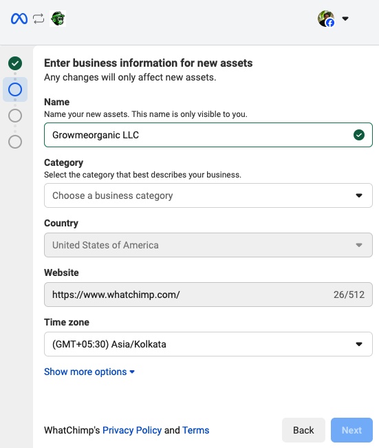
Task: Click the Next button
Action: coord(351,430)
